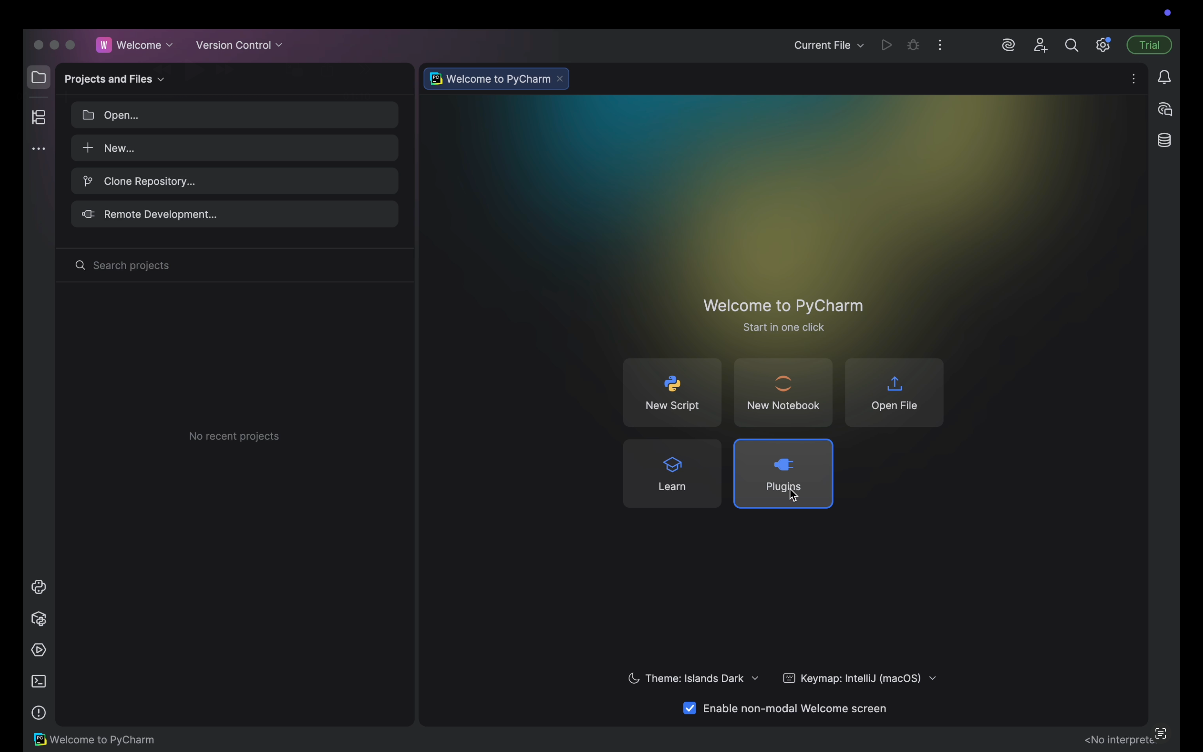Expand the Keymap IntelliJ (macOS) dropdown
This screenshot has height=752, width=1203.
point(860,678)
